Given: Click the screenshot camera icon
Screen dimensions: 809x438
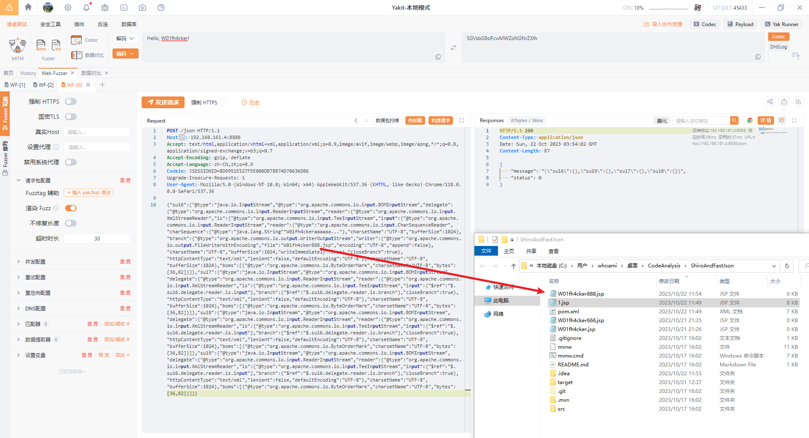Looking at the screenshot, I should 142,8.
